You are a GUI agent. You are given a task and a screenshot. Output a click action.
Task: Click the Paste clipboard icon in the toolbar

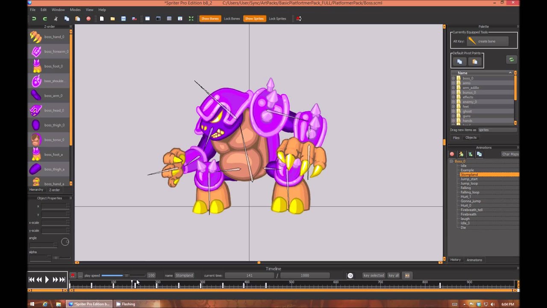77,18
